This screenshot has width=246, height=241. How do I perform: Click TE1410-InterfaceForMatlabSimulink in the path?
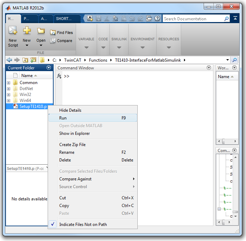coord(148,60)
